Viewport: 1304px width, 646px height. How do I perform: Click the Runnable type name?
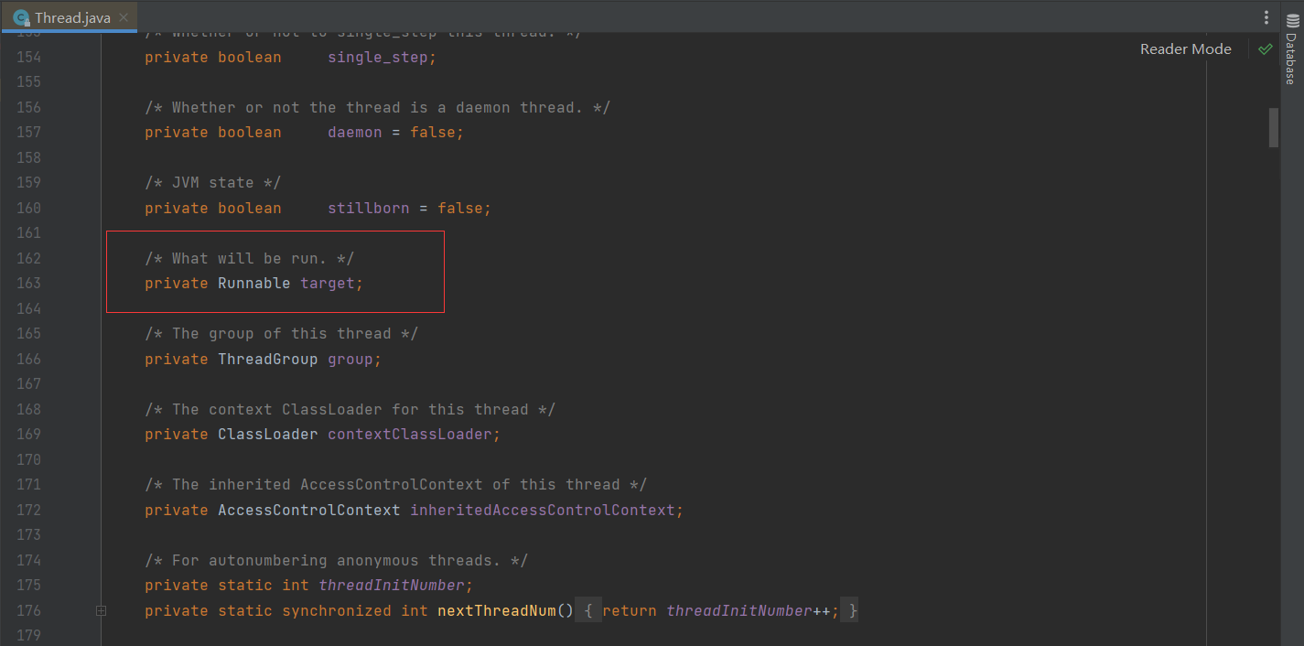(253, 284)
